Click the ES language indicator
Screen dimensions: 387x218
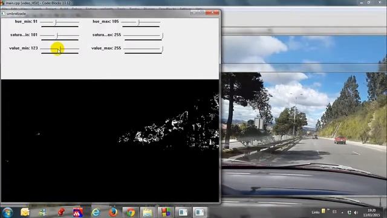[x=334, y=212]
